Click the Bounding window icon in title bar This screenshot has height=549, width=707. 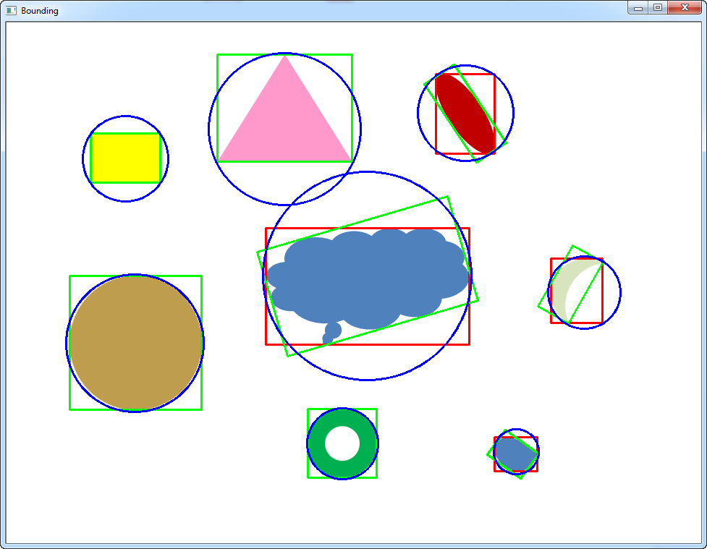pyautogui.click(x=11, y=11)
